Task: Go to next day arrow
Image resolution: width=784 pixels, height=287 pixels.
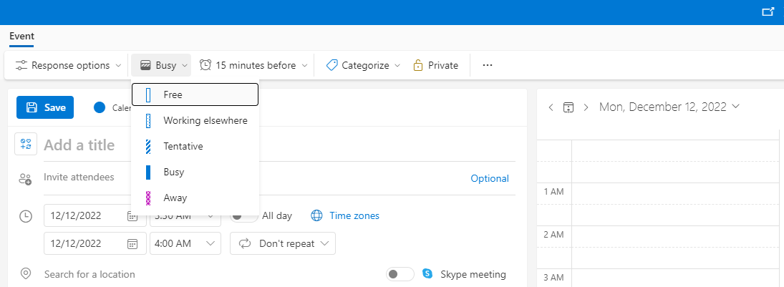Action: click(x=586, y=107)
